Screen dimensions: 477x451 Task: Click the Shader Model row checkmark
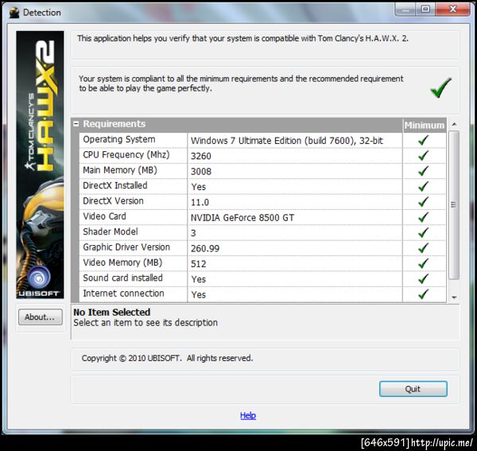tap(423, 232)
